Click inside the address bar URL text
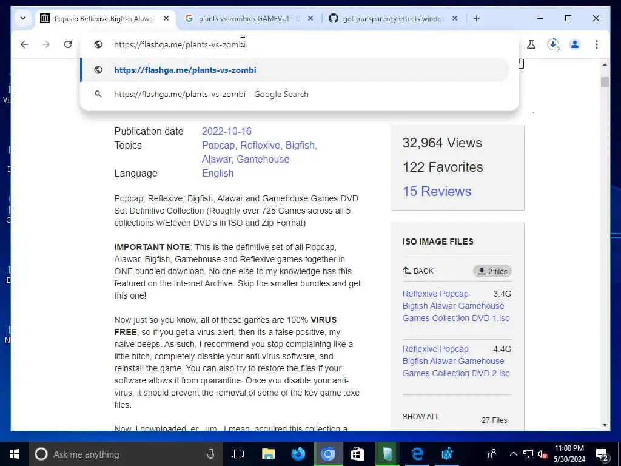The width and height of the screenshot is (621, 466). click(180, 44)
